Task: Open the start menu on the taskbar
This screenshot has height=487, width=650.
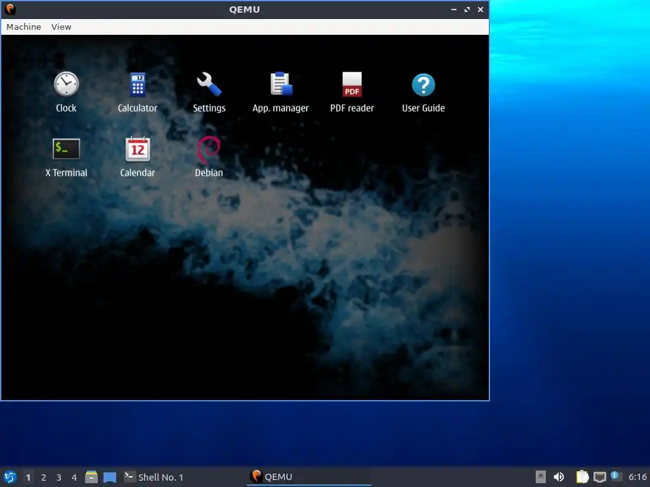Action: pos(10,477)
